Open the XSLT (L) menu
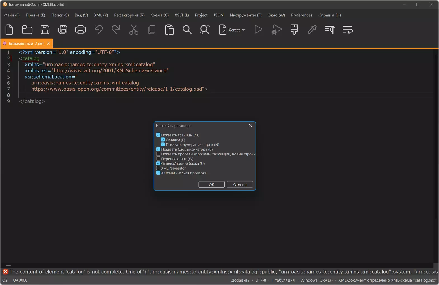The image size is (439, 285). [182, 15]
